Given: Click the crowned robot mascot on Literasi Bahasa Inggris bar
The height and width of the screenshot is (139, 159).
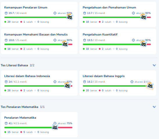Looking at the screenshot, I should pyautogui.click(x=150, y=85).
